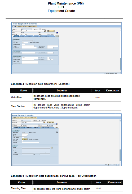Open long text icon beside Description in Location screen

[x=45, y=122]
